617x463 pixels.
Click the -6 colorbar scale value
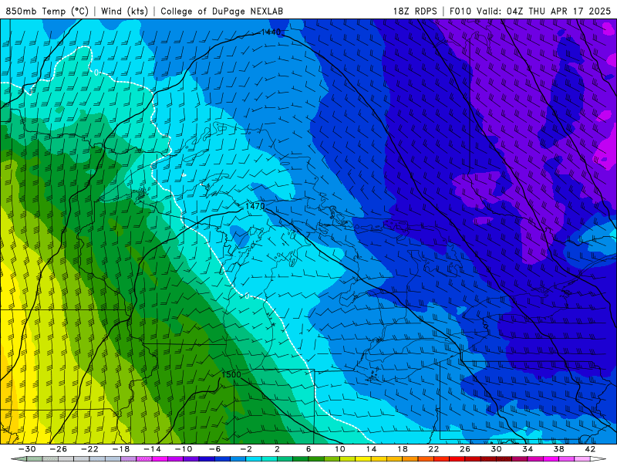[214, 449]
